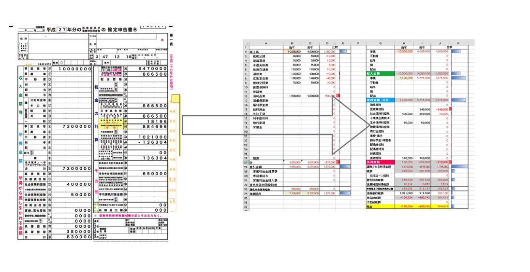
Task: Select column B header in spreadsheet
Action: [292, 43]
